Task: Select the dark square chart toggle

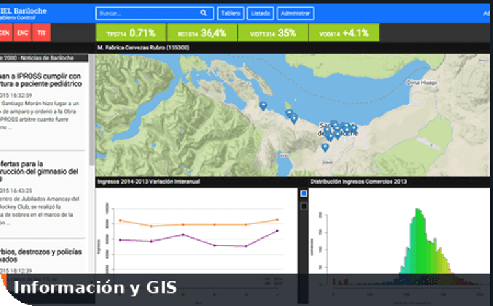Action: 304,206
